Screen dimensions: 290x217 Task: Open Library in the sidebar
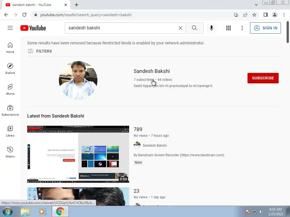[x=10, y=131]
